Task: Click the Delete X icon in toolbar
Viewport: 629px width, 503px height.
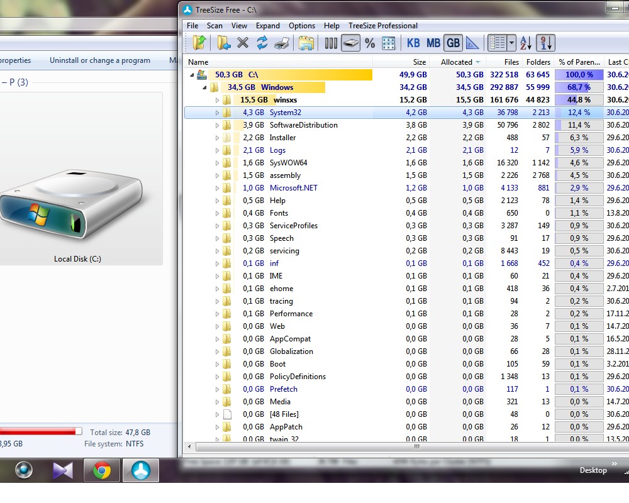Action: (243, 43)
